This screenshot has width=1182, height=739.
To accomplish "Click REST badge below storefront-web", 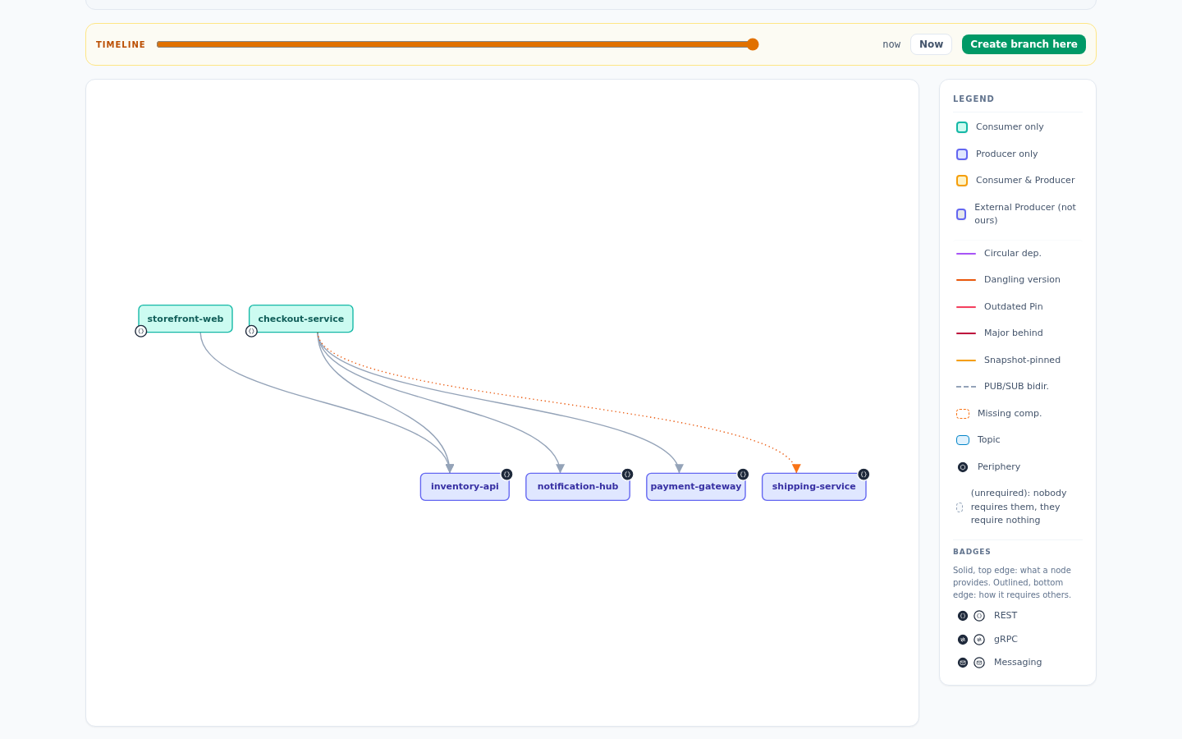I will [x=141, y=331].
